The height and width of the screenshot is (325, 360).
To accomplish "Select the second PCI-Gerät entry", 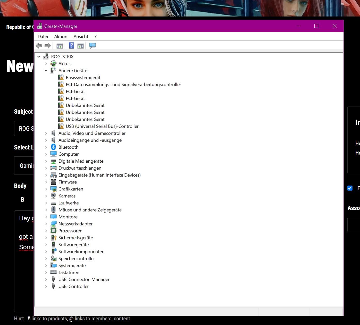I will point(75,98).
